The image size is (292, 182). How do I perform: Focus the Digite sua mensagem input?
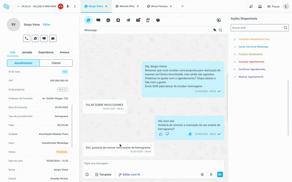point(153,163)
